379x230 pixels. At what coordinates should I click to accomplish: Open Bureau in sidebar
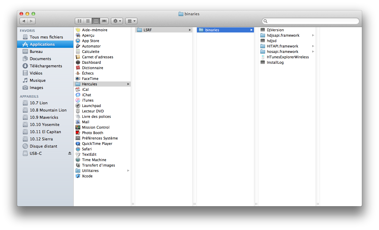pos(45,51)
